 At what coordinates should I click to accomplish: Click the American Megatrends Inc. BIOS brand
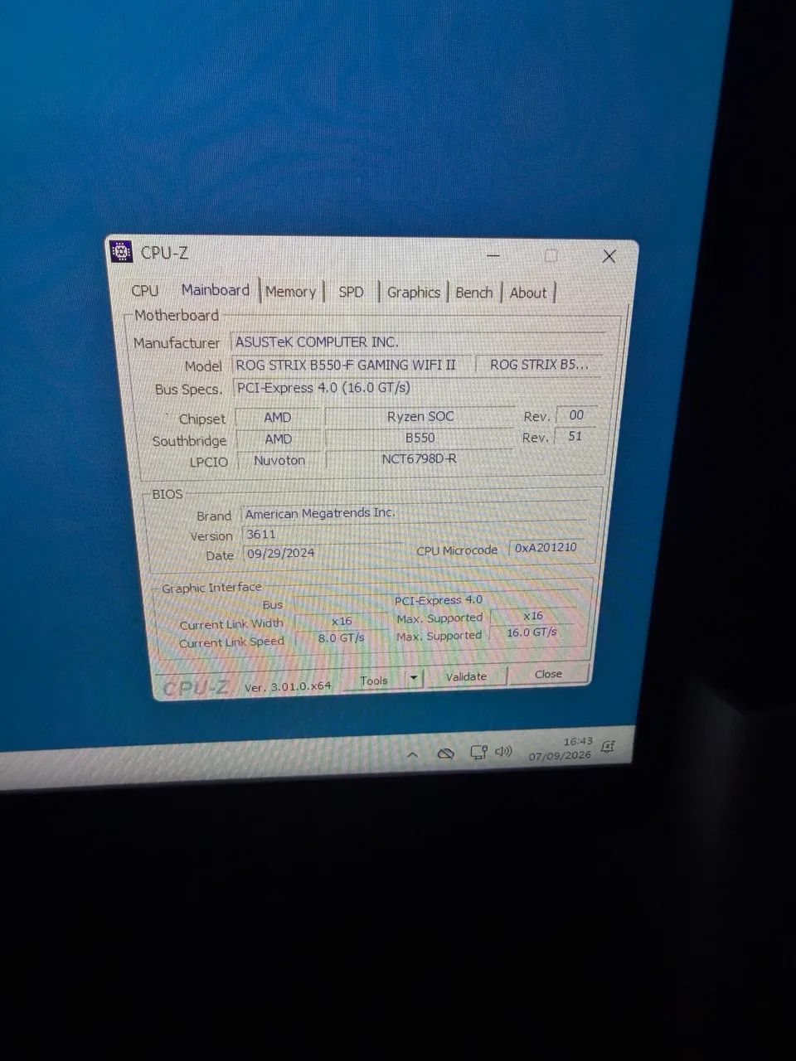[x=413, y=513]
